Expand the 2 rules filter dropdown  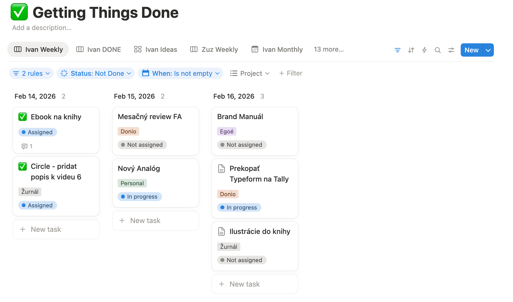[x=31, y=73]
